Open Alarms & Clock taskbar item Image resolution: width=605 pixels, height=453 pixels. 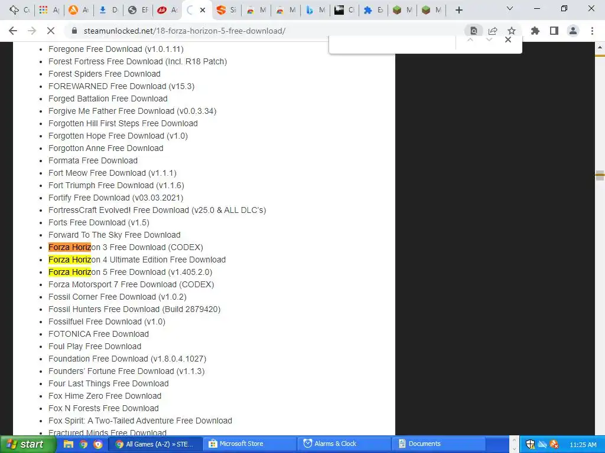(x=344, y=444)
